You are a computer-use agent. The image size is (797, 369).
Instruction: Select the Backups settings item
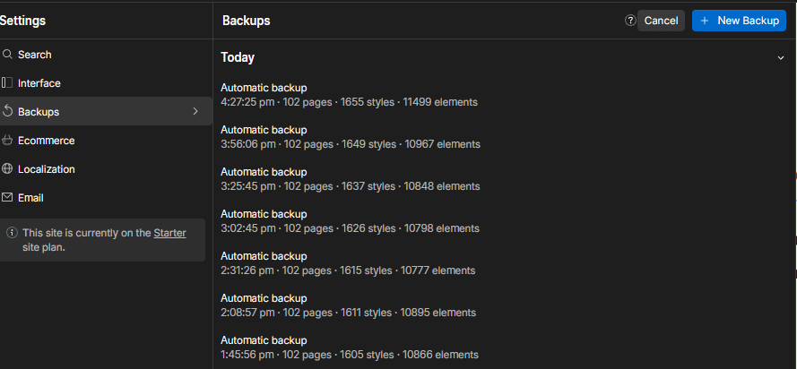coord(106,111)
